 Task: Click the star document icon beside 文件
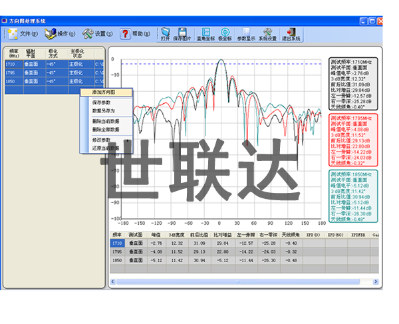tap(13, 34)
